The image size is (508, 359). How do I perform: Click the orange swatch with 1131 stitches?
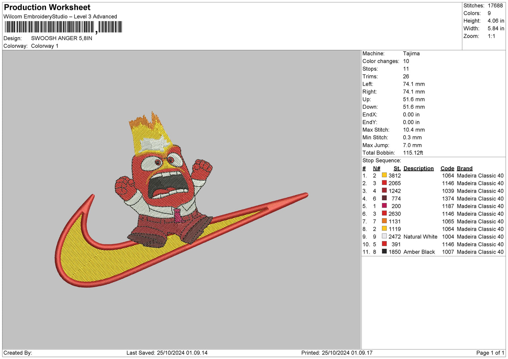coord(384,221)
